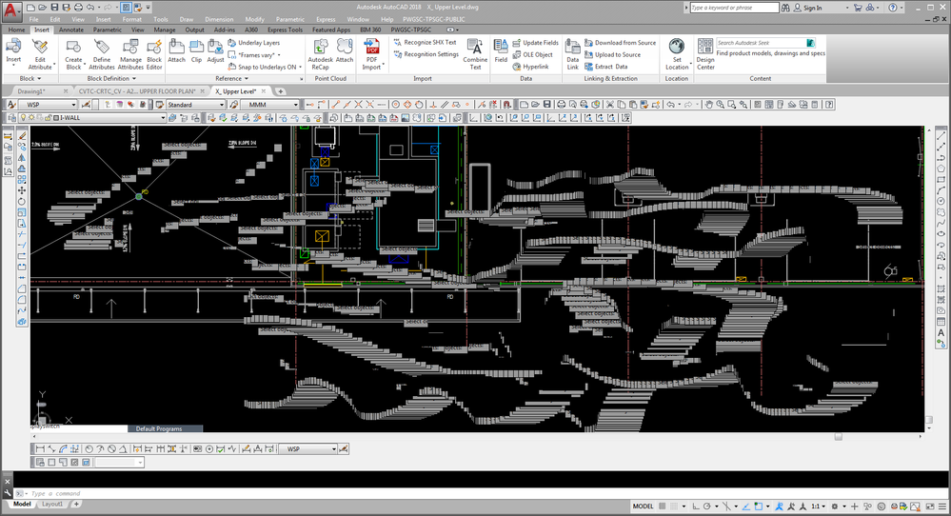
Task: Toggle isometric drafting in status bar
Action: point(726,506)
